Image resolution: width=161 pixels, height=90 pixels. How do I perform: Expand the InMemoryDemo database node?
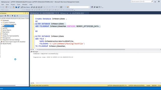coord(2,26)
